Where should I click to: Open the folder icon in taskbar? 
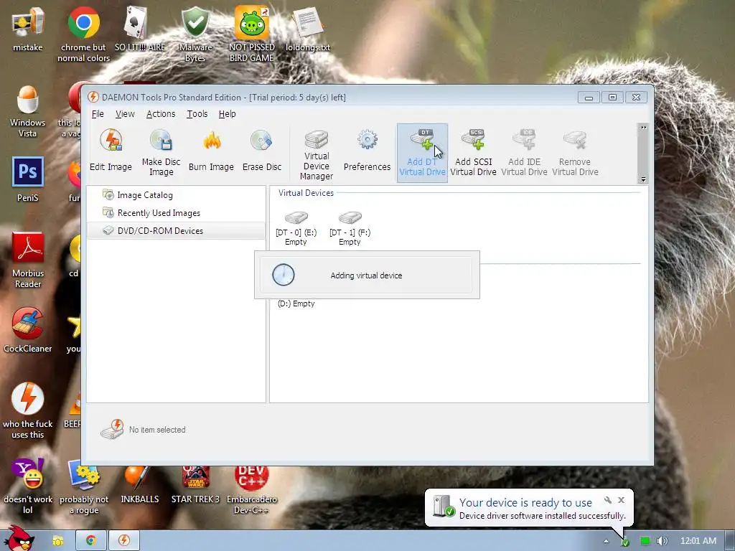pyautogui.click(x=58, y=541)
